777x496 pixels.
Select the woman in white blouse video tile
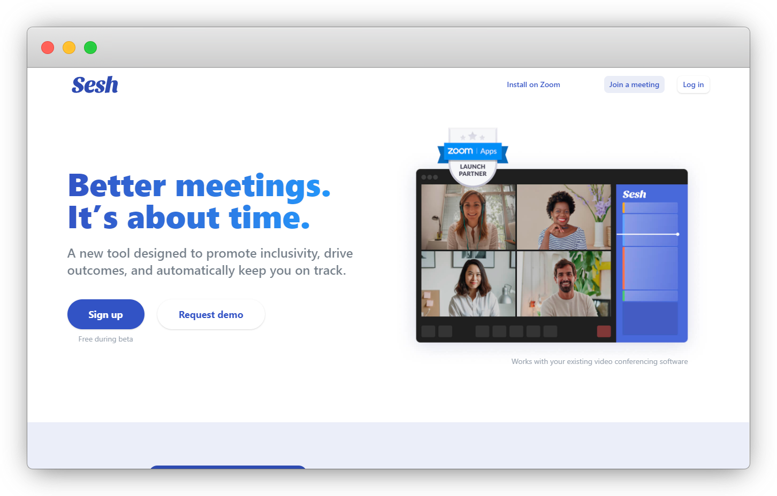pos(468,284)
